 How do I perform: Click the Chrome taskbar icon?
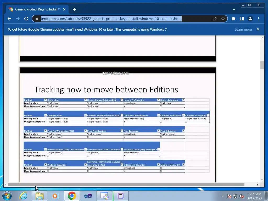click(72, 196)
